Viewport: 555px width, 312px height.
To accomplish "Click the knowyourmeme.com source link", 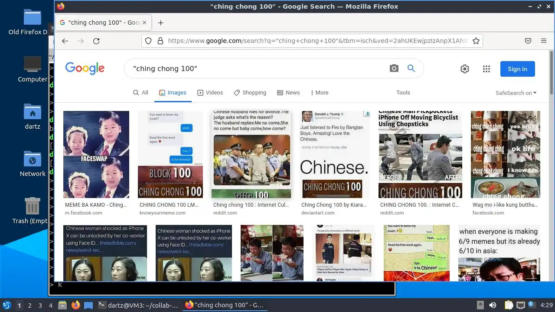I will pyautogui.click(x=162, y=213).
